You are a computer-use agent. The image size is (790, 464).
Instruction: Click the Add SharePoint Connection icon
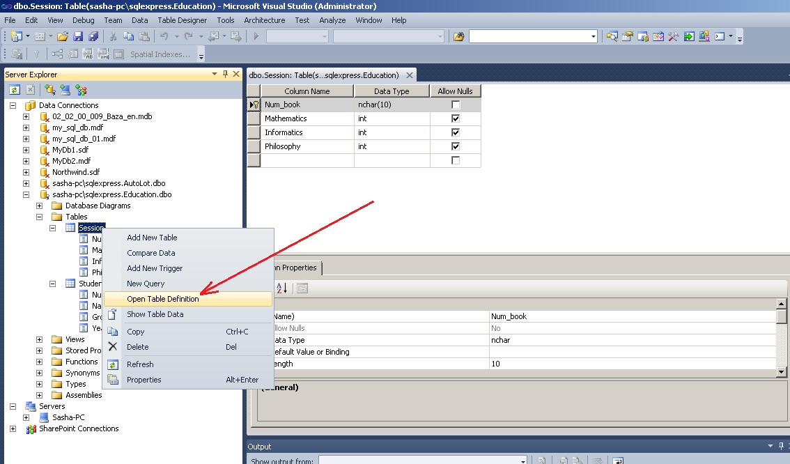pyautogui.click(x=81, y=90)
